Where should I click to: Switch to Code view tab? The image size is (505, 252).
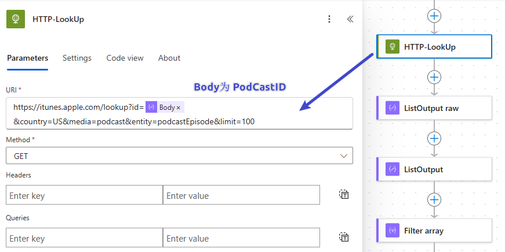[125, 58]
